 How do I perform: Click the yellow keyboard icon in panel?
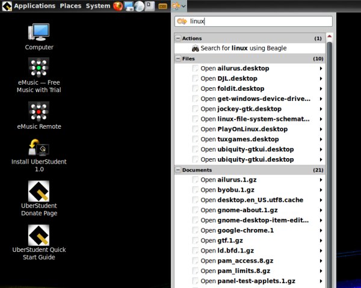[x=163, y=7]
